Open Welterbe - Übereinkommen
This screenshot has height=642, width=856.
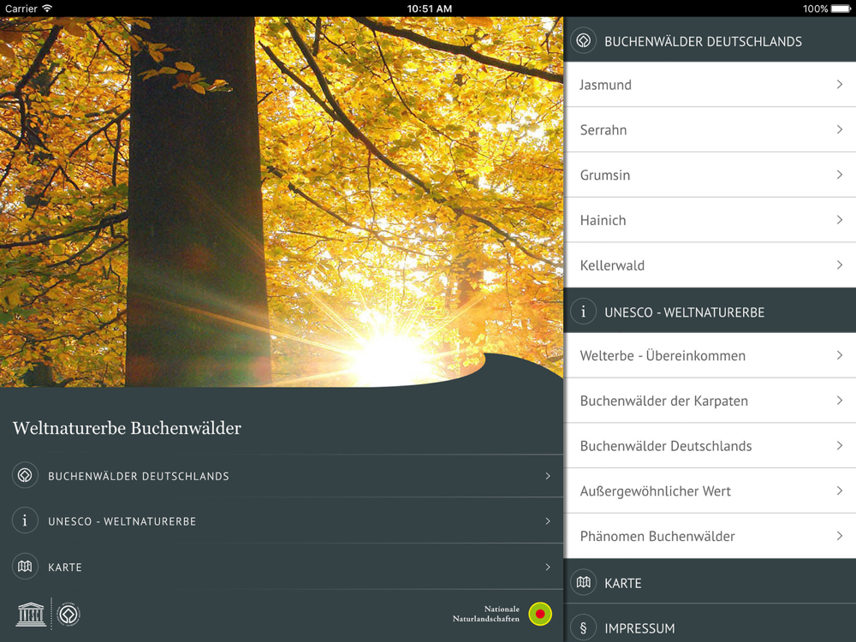710,355
